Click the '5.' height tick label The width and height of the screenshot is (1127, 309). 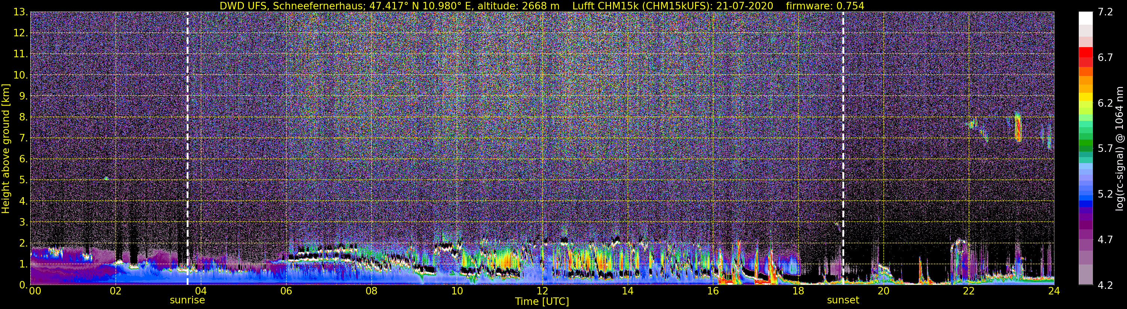tap(24, 180)
